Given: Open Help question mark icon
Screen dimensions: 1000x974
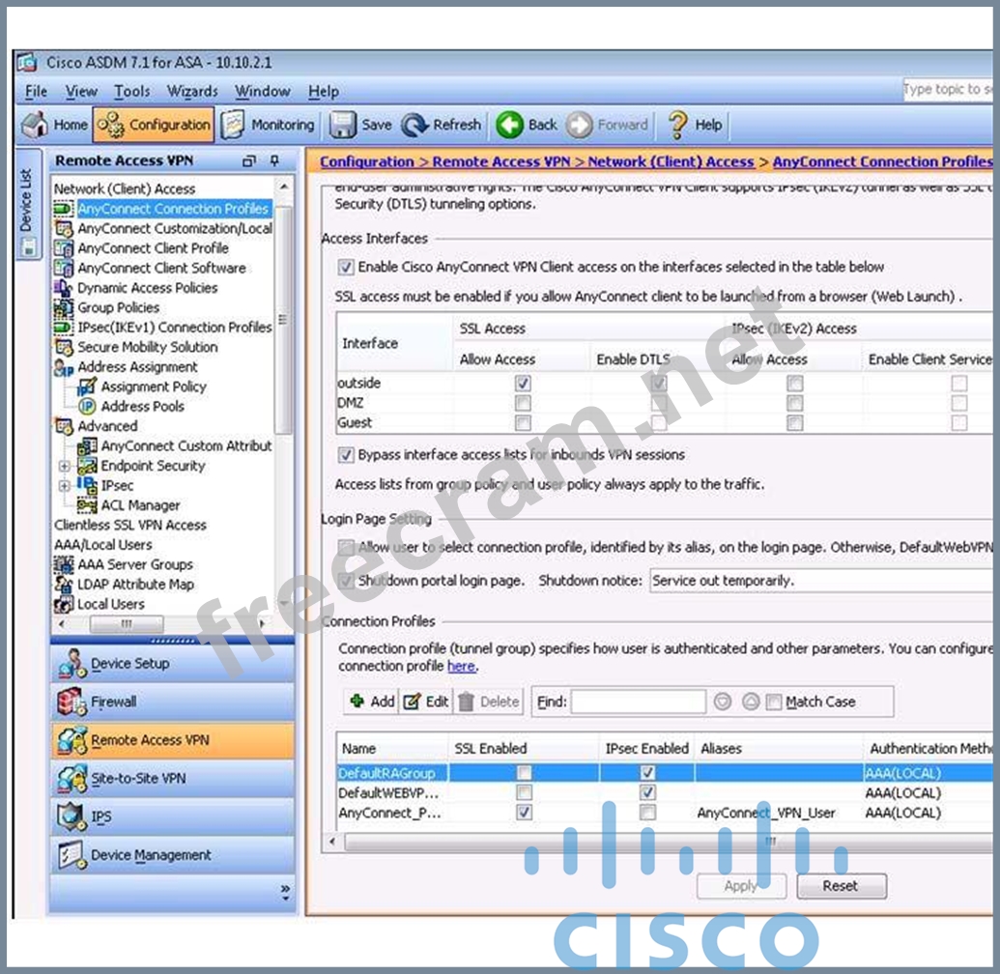Looking at the screenshot, I should 677,125.
